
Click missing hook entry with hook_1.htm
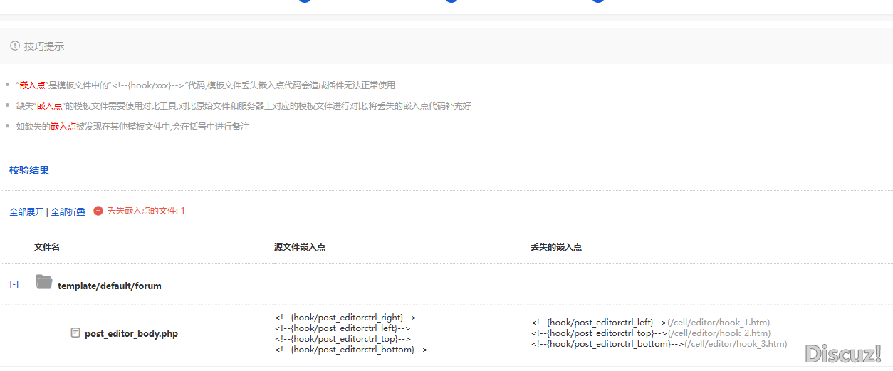click(x=650, y=323)
